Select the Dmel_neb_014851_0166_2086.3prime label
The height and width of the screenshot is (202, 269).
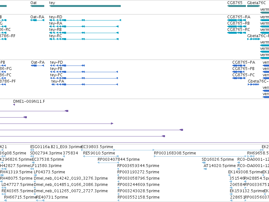[71, 185]
